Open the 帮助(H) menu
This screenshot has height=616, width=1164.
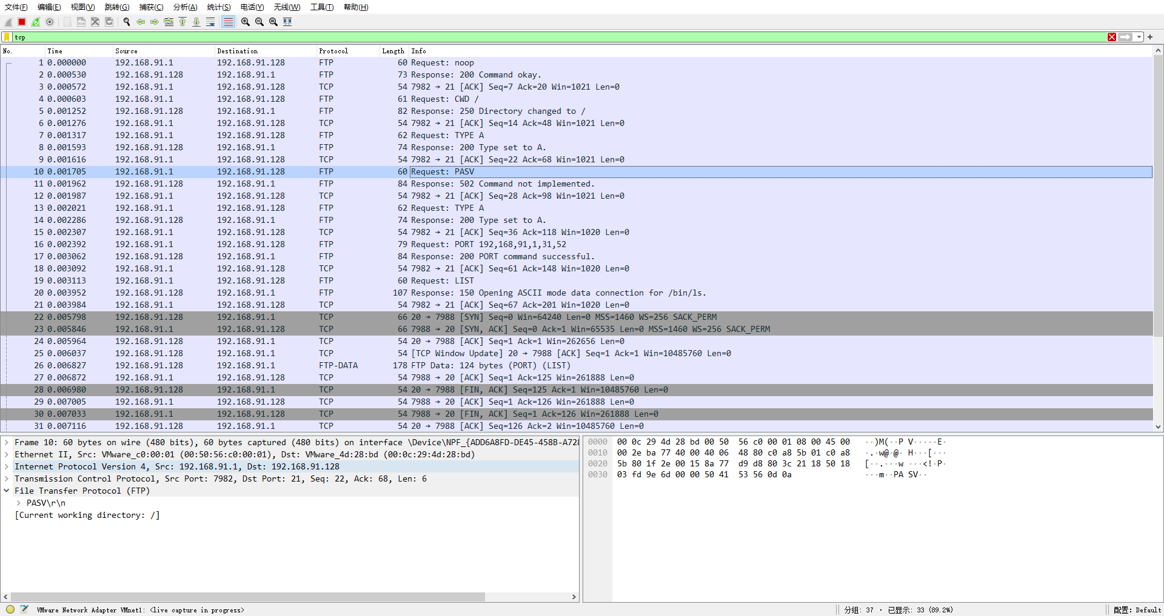[x=356, y=7]
